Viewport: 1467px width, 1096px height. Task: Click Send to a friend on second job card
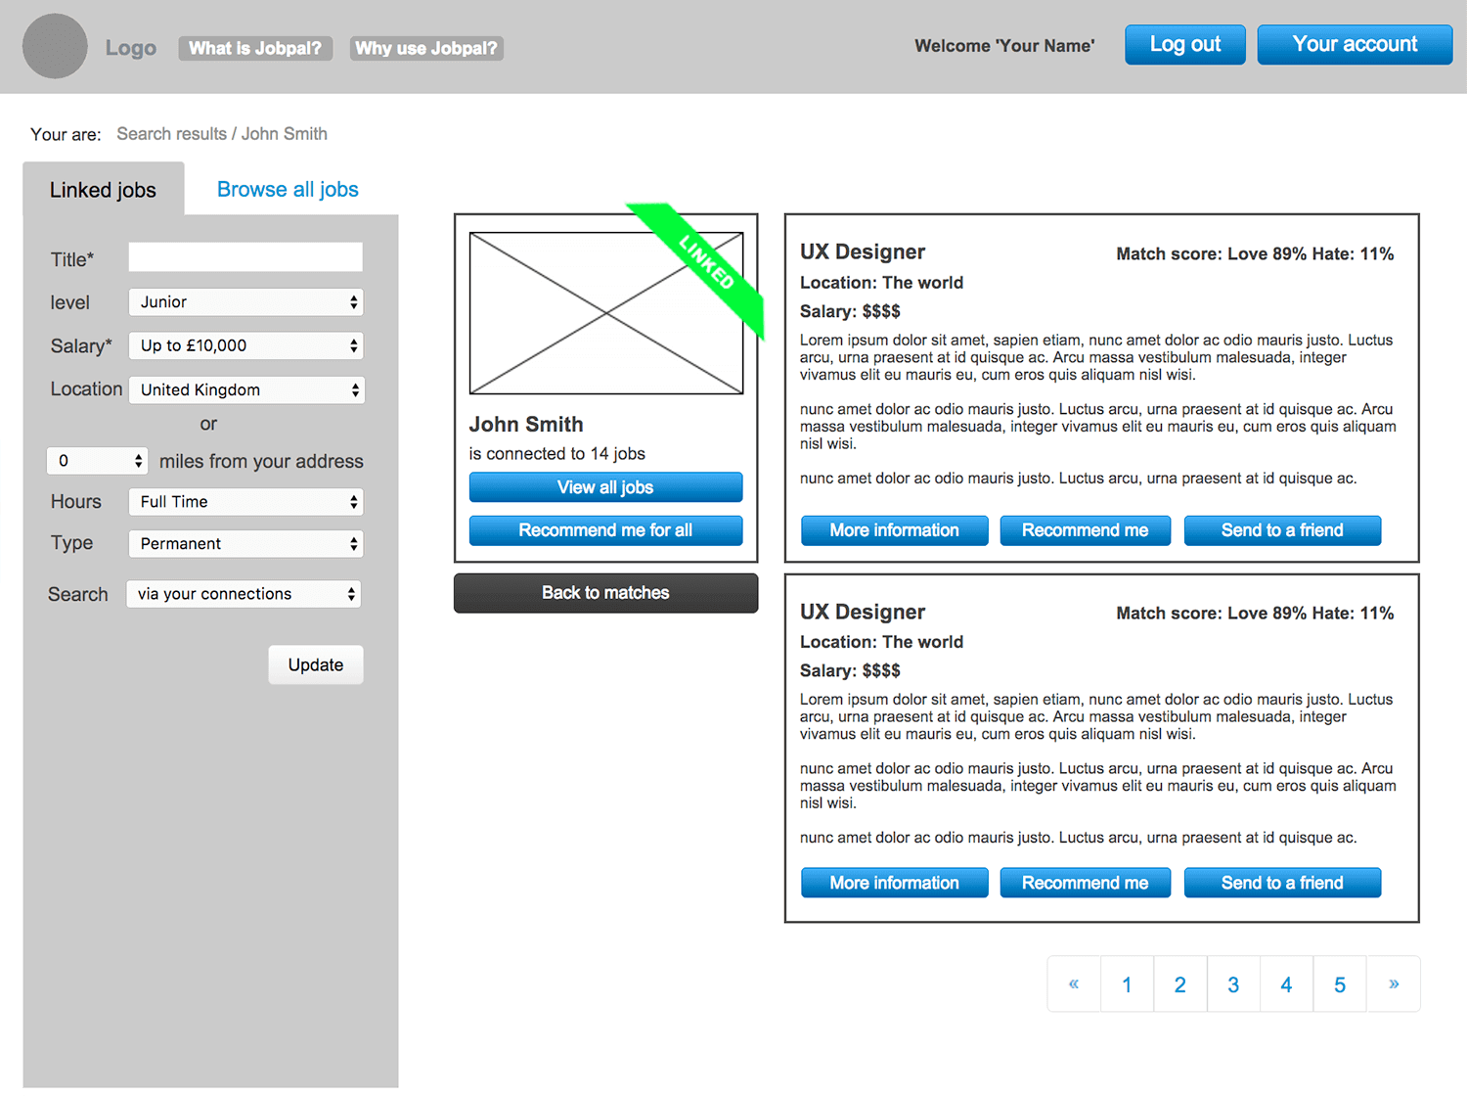[1282, 883]
